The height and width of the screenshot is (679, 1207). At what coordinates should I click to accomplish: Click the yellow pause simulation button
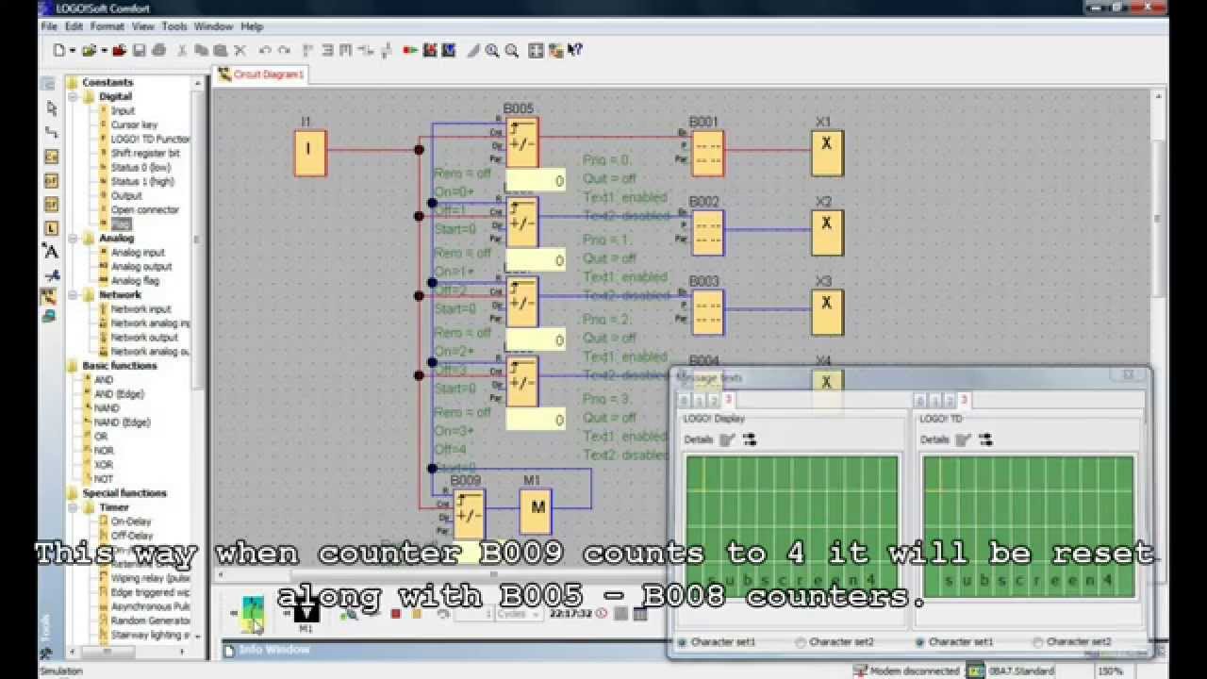coord(417,614)
